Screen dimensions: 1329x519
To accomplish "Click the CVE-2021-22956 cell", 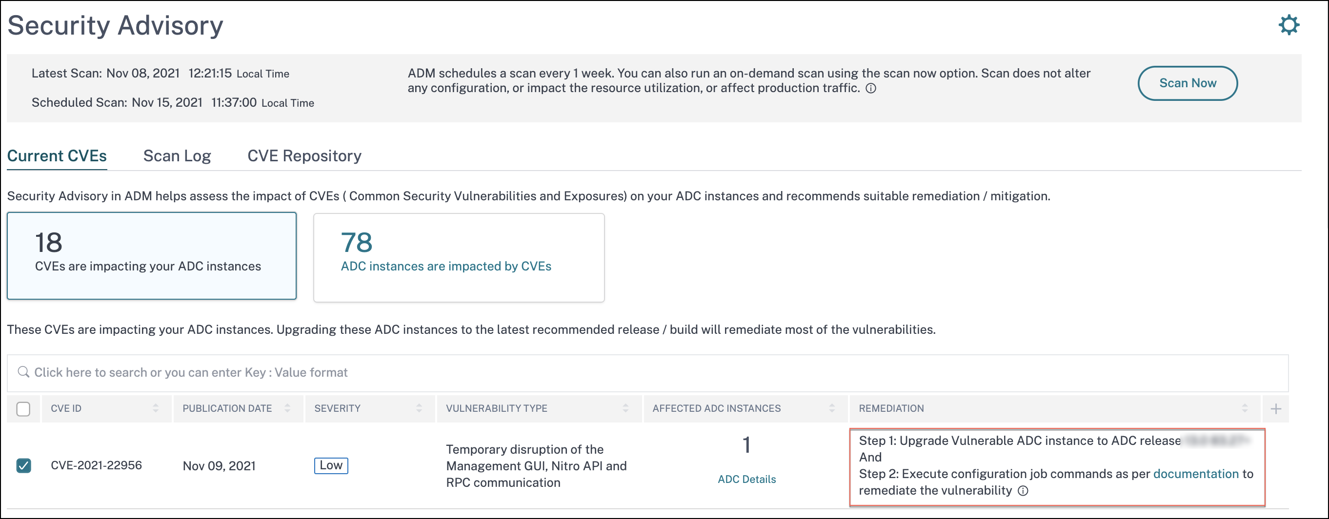I will point(96,465).
